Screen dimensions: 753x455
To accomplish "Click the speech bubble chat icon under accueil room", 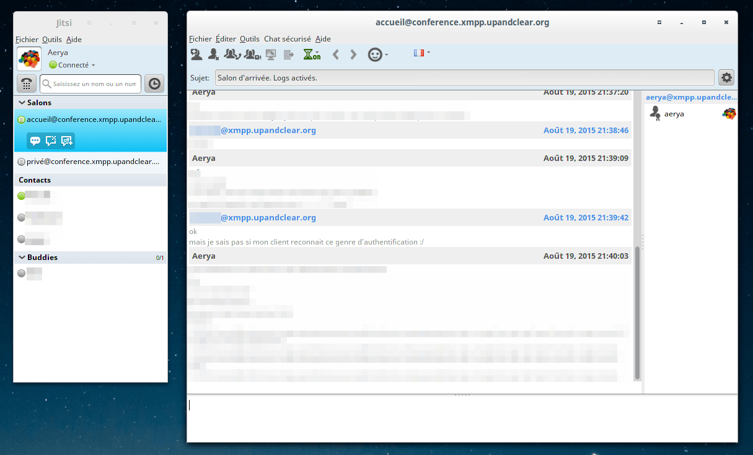I will coord(35,141).
